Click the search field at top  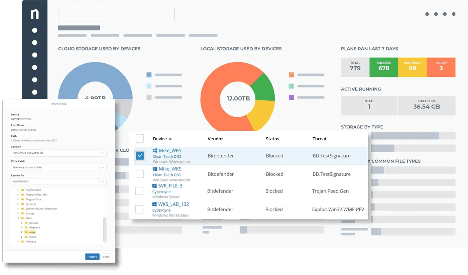pyautogui.click(x=116, y=14)
